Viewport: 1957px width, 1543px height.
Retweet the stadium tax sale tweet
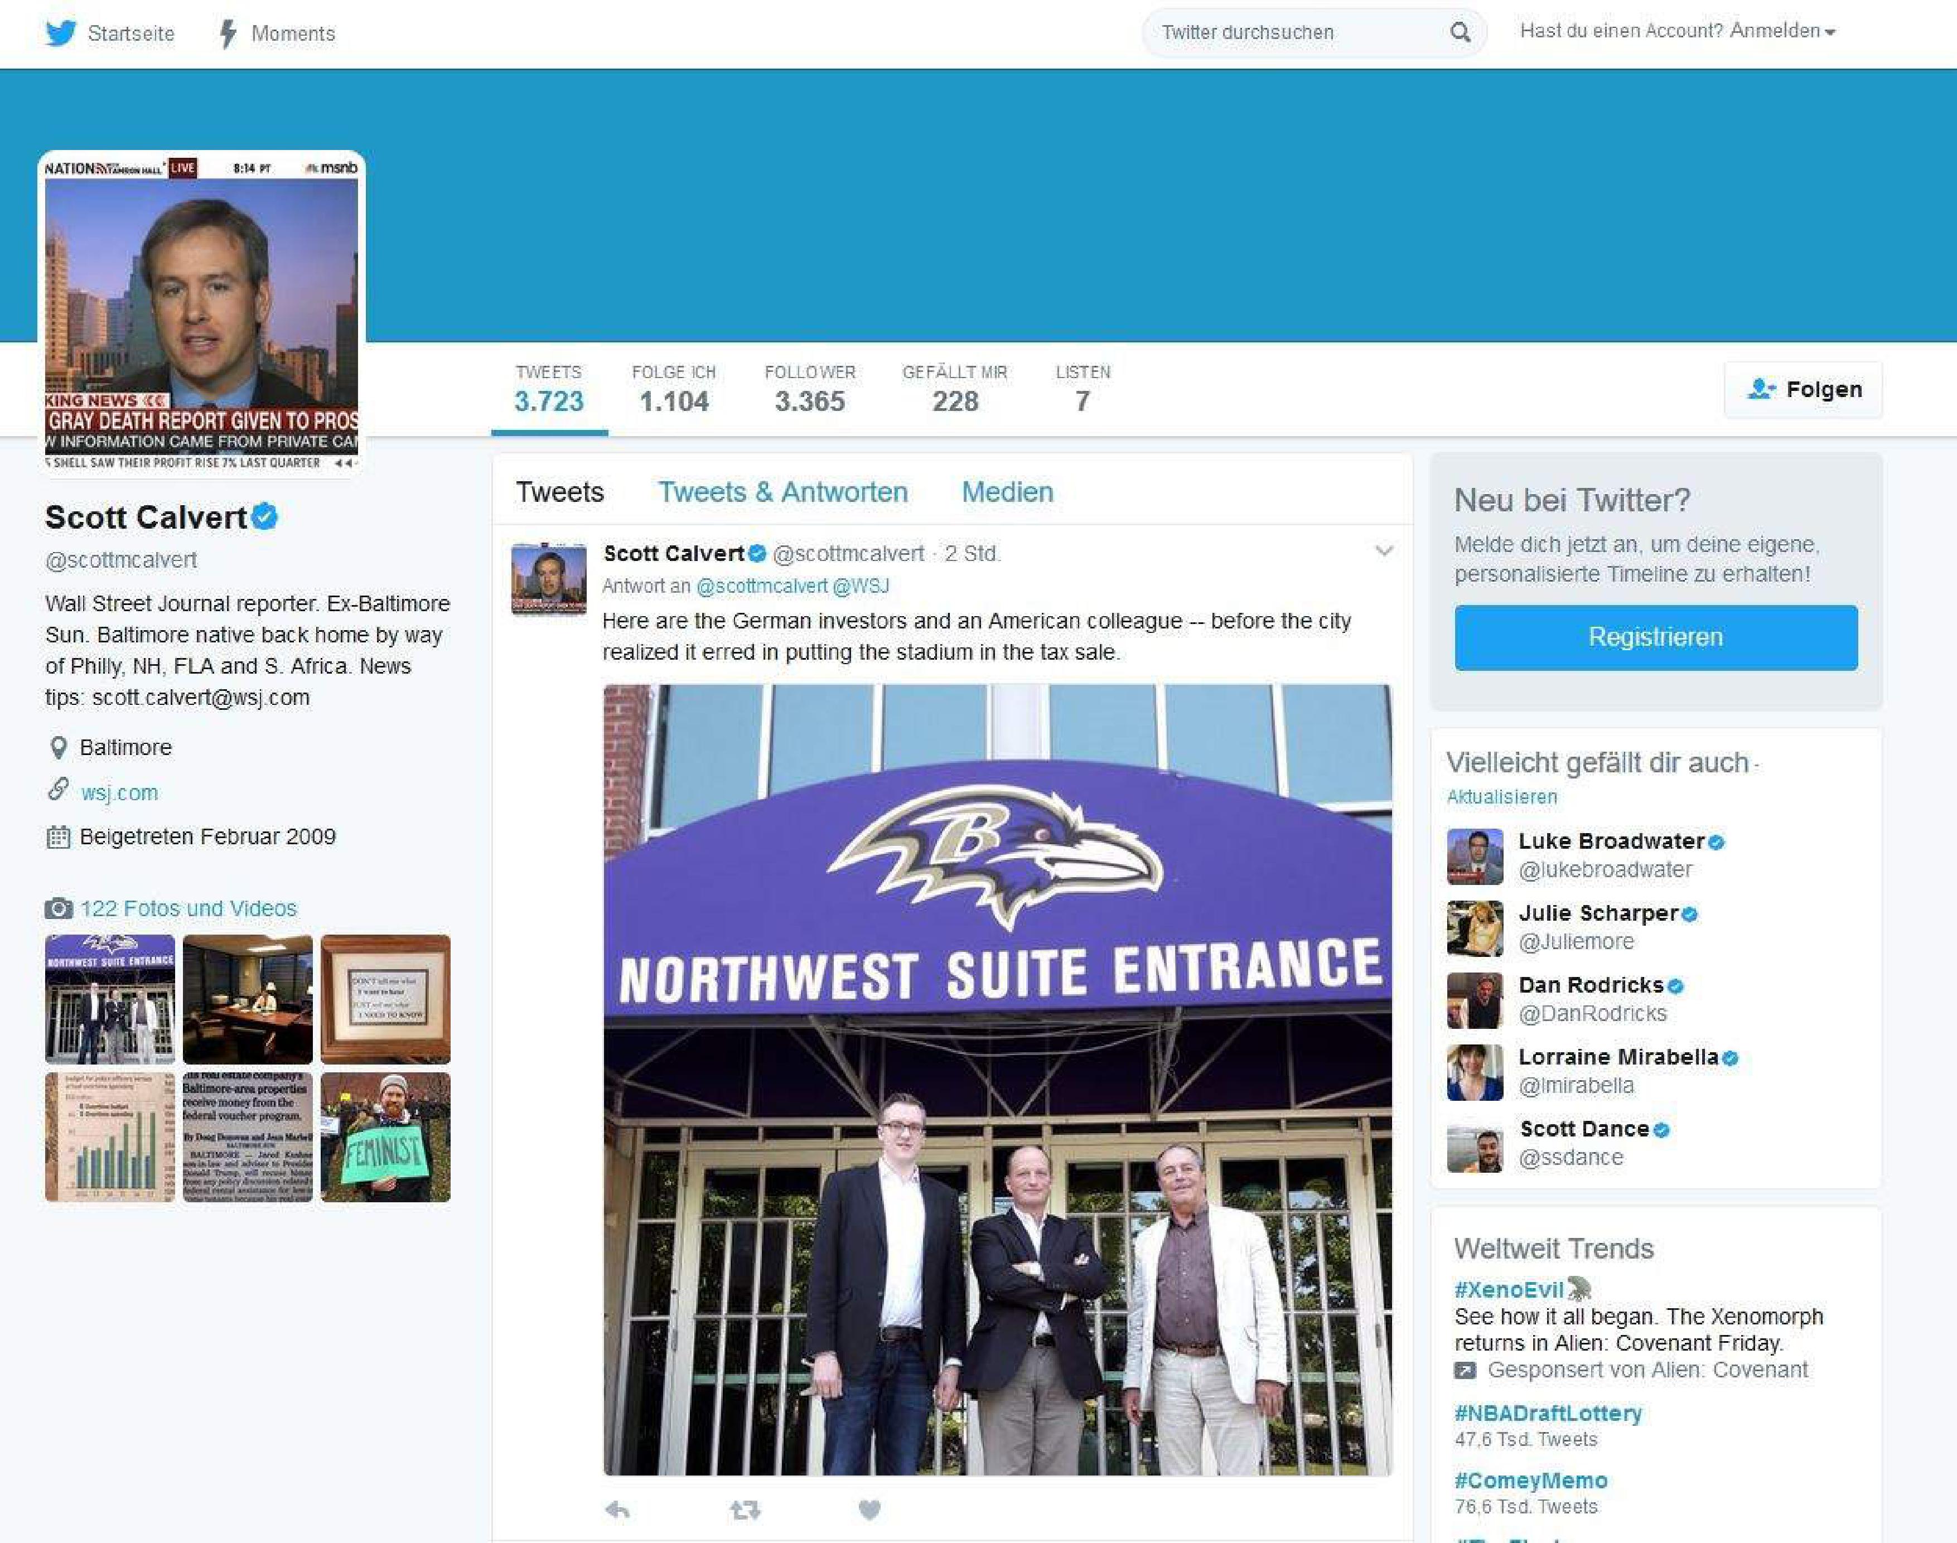(x=745, y=1510)
